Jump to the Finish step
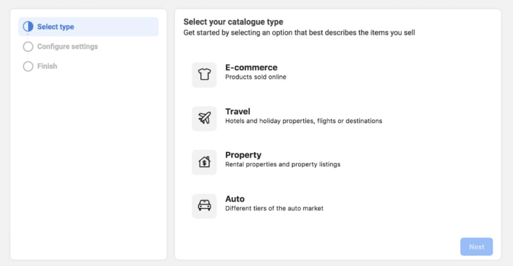The width and height of the screenshot is (513, 266). 47,66
